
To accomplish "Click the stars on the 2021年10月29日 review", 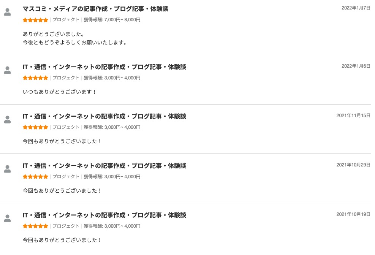I will pos(35,177).
